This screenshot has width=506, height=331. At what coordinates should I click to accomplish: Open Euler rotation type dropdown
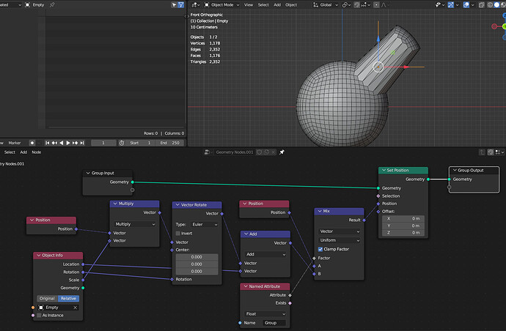click(x=205, y=224)
